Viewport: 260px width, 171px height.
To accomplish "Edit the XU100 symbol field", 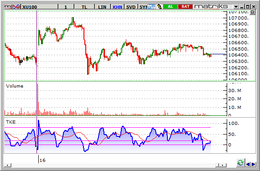I will (40, 7).
